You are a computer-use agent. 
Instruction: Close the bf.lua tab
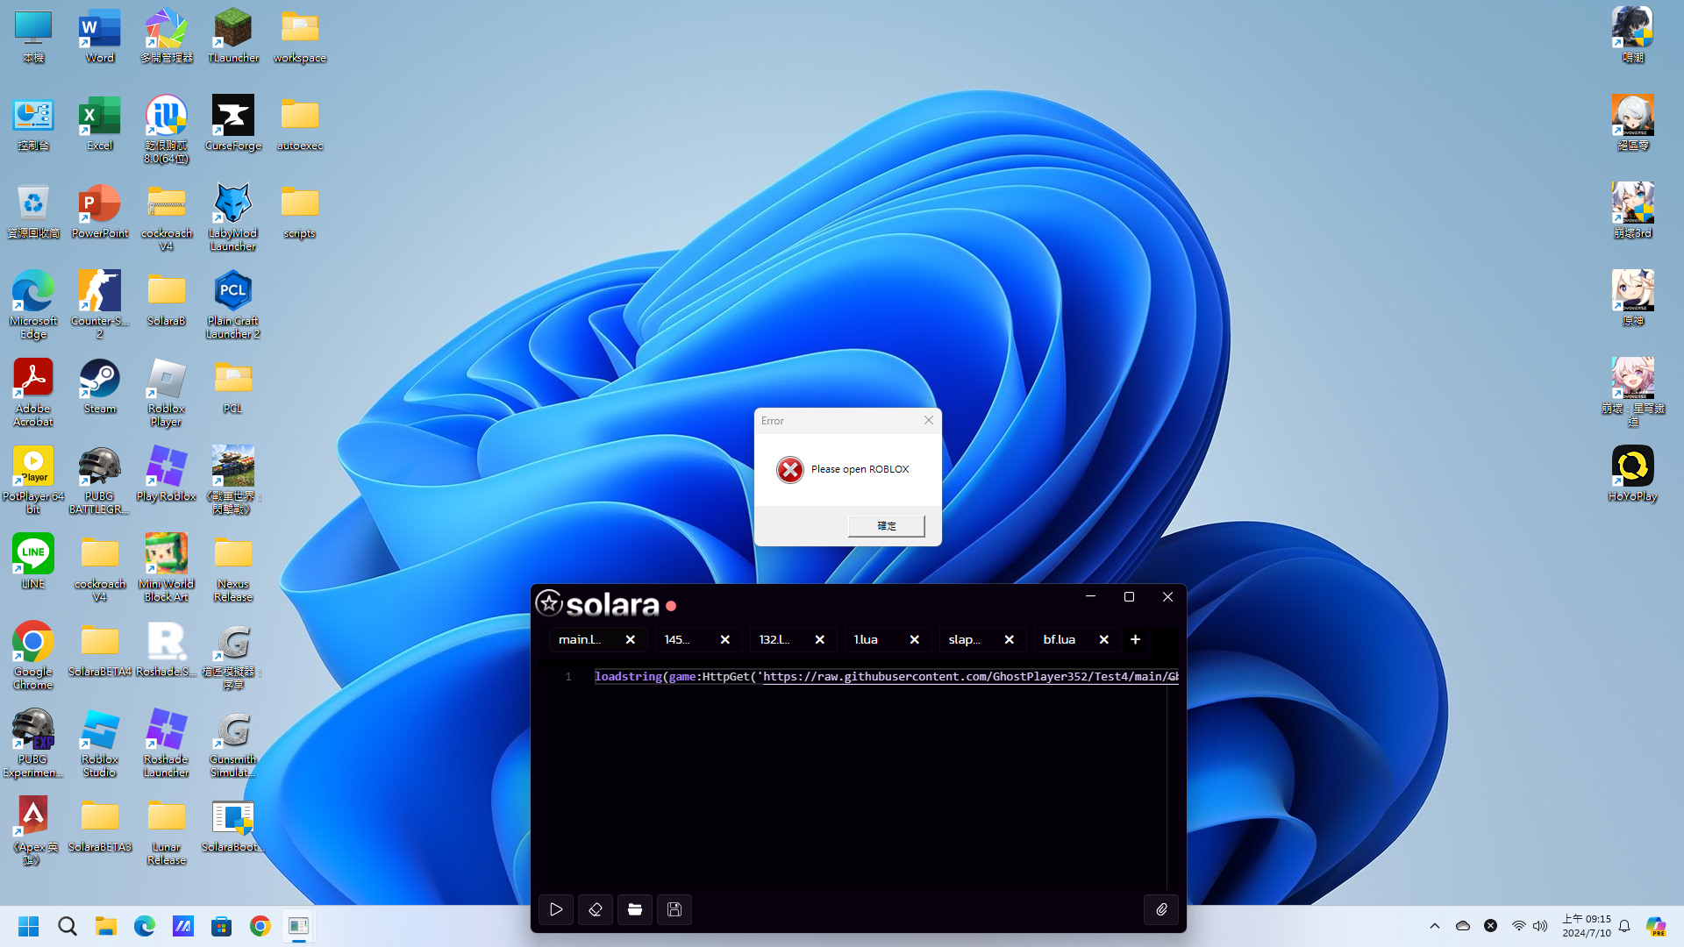click(x=1104, y=639)
